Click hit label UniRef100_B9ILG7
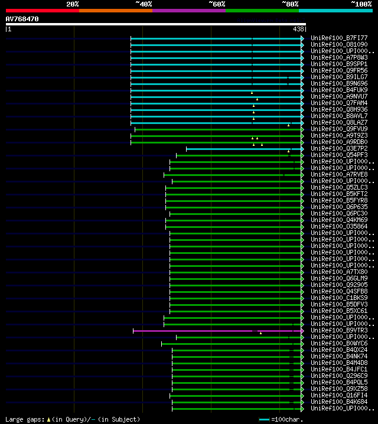This screenshot has height=424, width=378. (x=339, y=77)
